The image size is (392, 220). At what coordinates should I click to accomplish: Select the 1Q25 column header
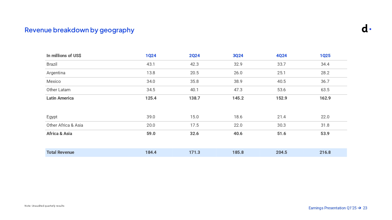pos(325,56)
